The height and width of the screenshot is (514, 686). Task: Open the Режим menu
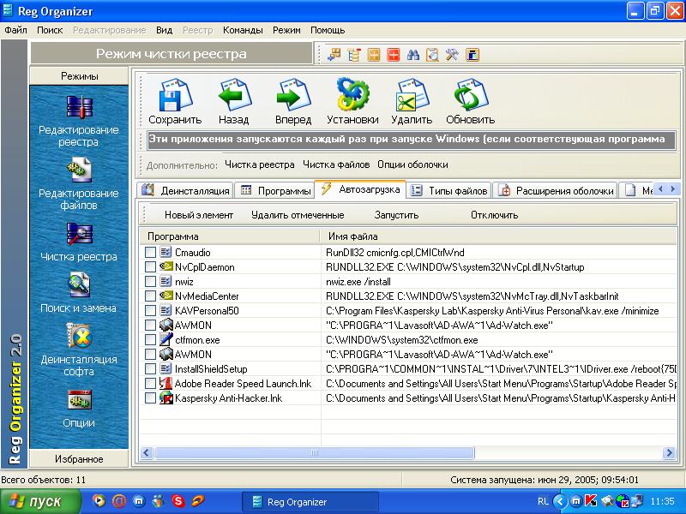point(286,30)
